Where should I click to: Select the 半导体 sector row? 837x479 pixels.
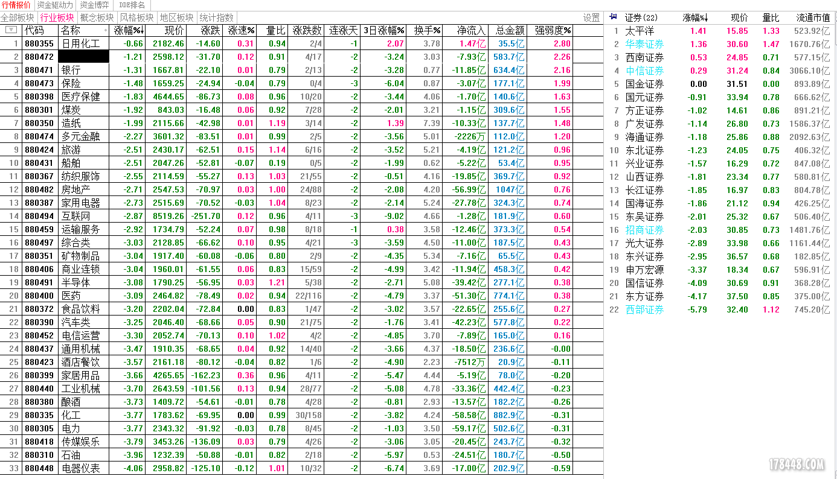pos(302,282)
